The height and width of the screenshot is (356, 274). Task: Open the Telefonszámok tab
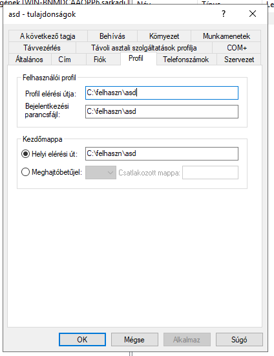pos(186,60)
